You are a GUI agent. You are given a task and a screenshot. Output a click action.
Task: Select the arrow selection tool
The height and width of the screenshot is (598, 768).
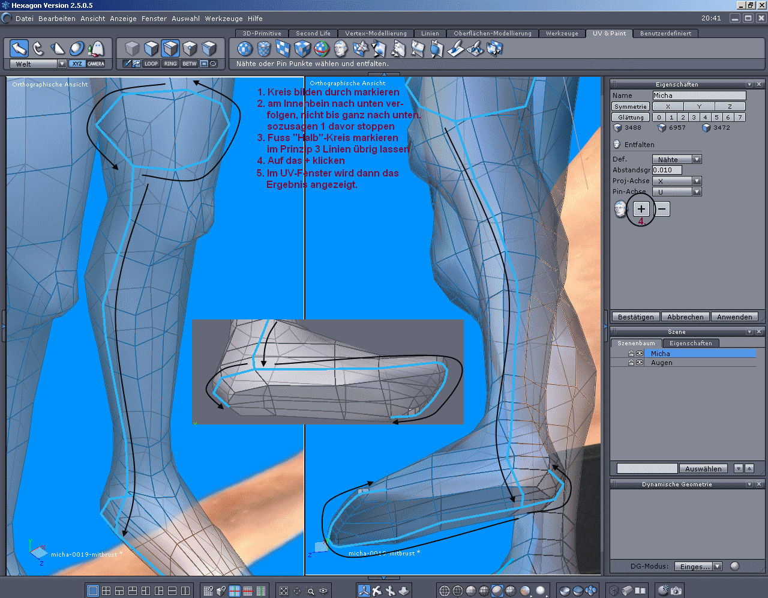point(19,48)
